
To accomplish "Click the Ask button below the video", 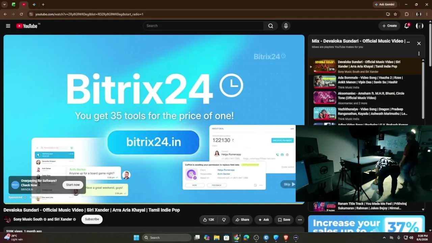I will coord(264,220).
